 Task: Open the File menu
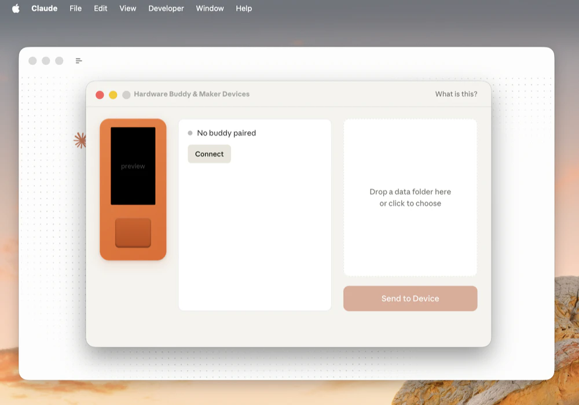[x=75, y=8]
